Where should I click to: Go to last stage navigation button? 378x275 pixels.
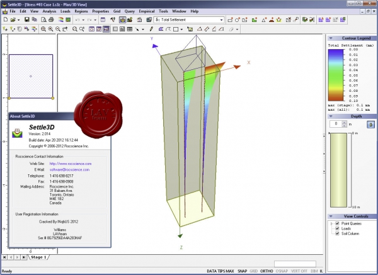[24, 257]
